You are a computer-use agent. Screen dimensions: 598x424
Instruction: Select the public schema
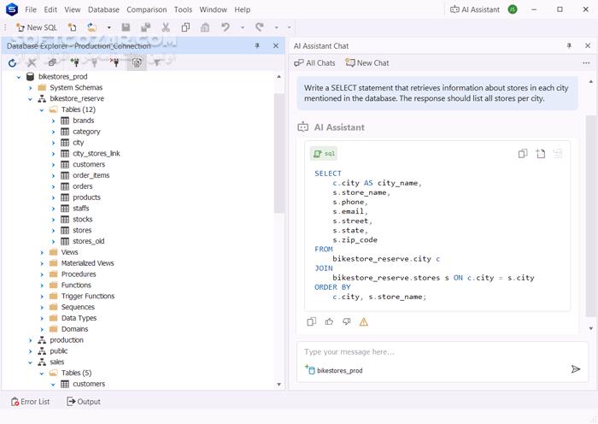coord(58,351)
